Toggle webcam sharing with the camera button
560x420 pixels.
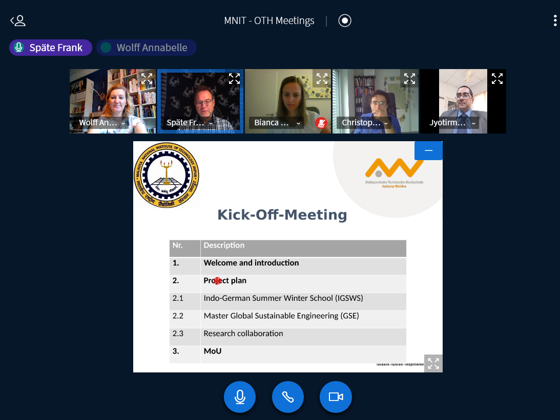336,397
